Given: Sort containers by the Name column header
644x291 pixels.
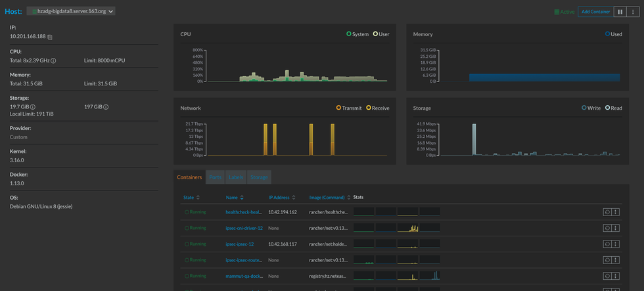Looking at the screenshot, I should click(x=231, y=198).
